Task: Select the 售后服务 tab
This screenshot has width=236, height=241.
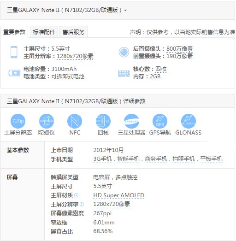Action: (x=73, y=32)
